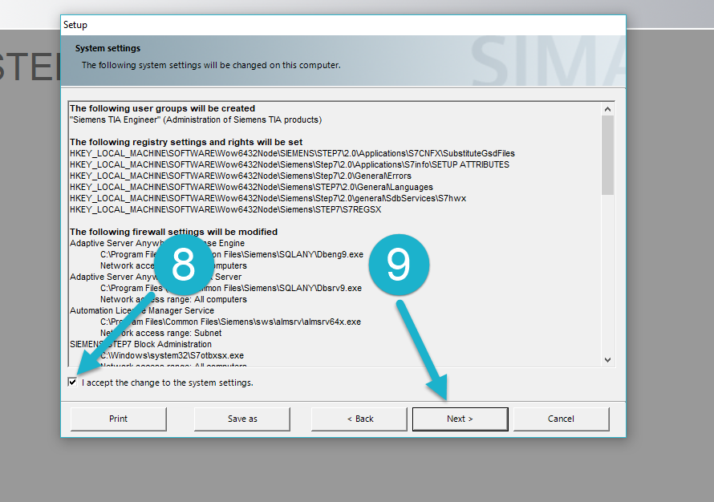Click the Dbsrv9.exe path line
Viewport: 714px width, 502px height.
tap(231, 288)
